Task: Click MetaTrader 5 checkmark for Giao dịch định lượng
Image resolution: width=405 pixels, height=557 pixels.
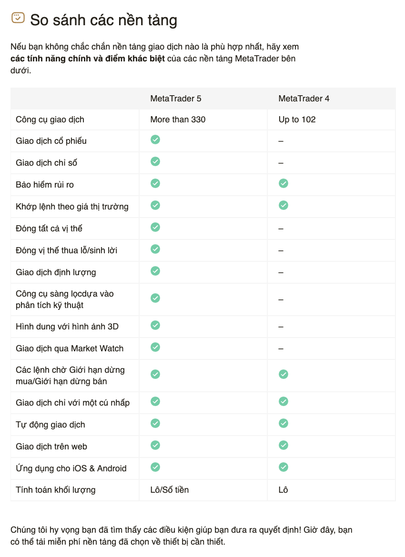Action: (155, 271)
